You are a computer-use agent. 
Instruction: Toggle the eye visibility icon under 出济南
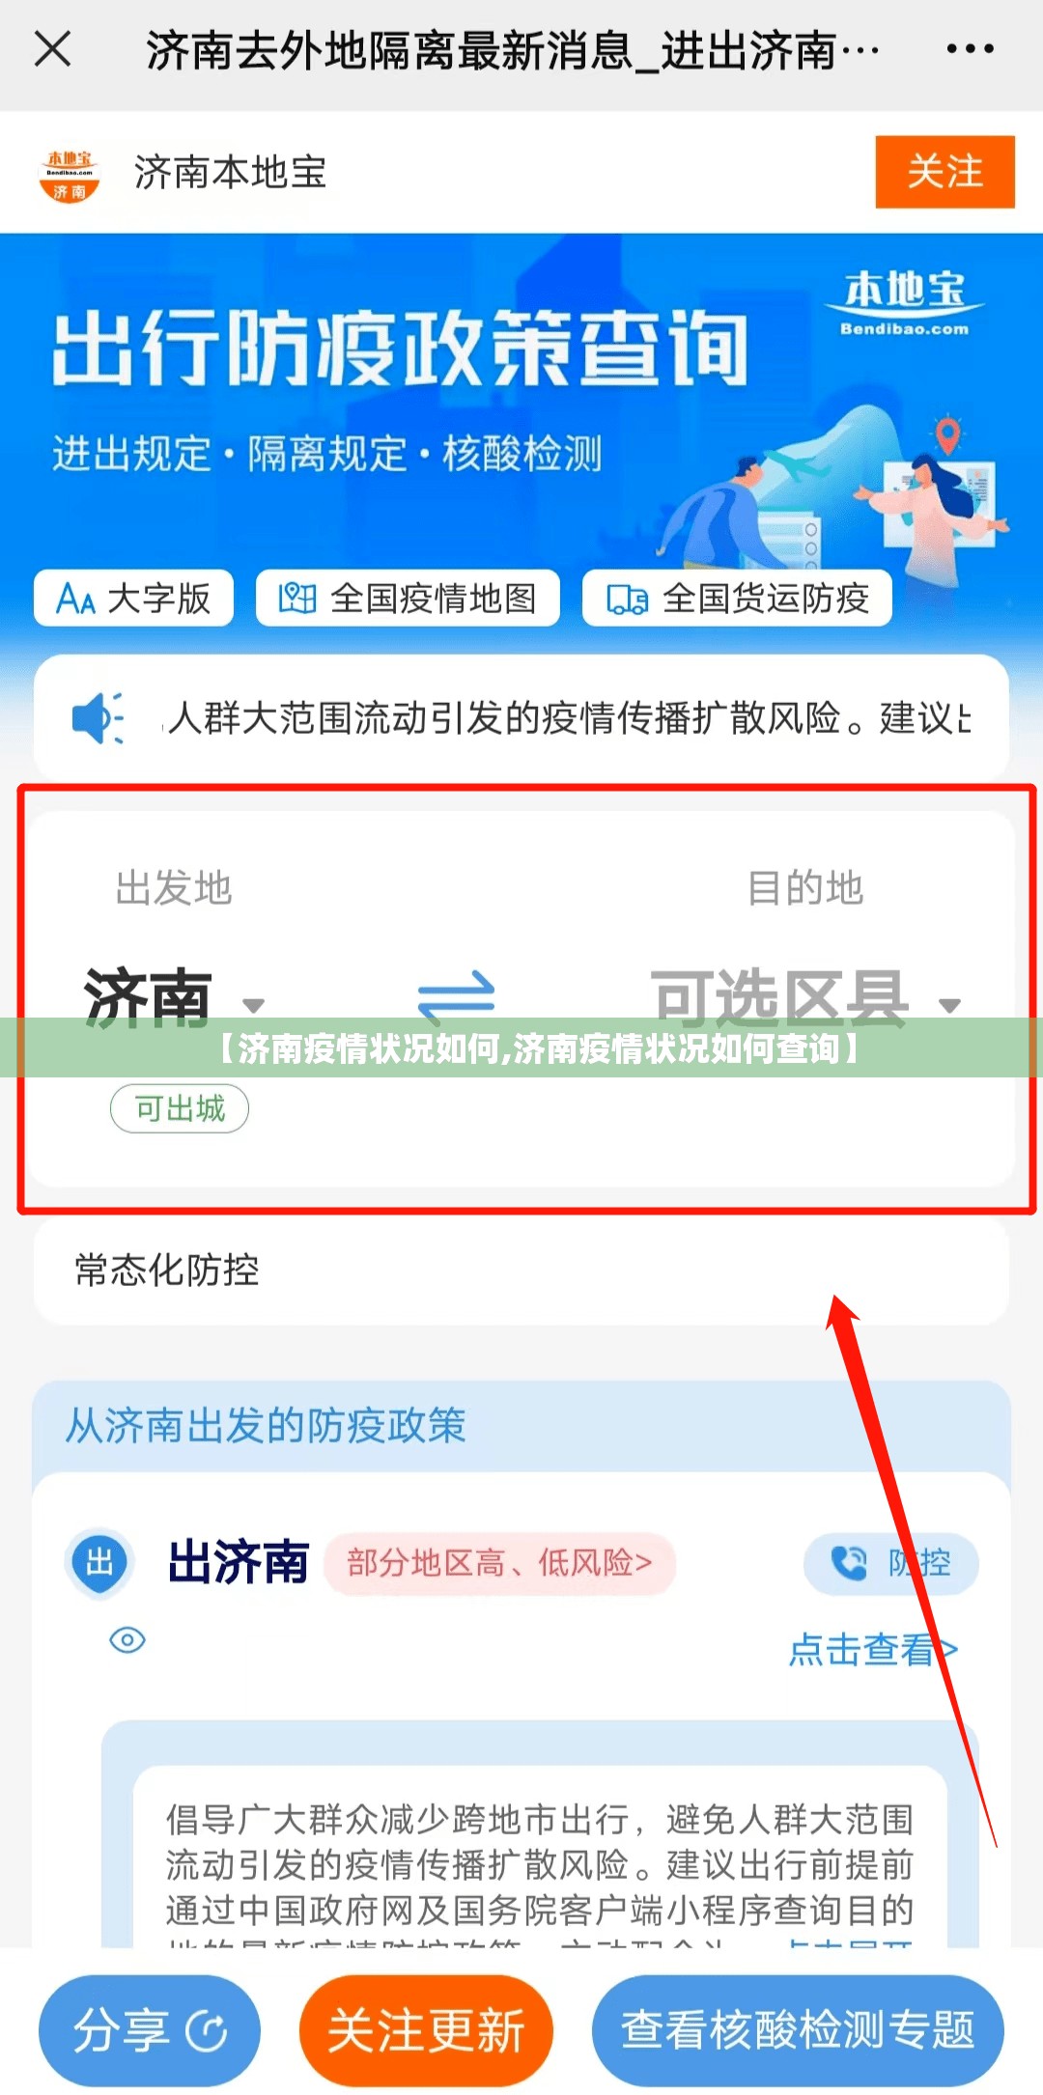pyautogui.click(x=127, y=1639)
